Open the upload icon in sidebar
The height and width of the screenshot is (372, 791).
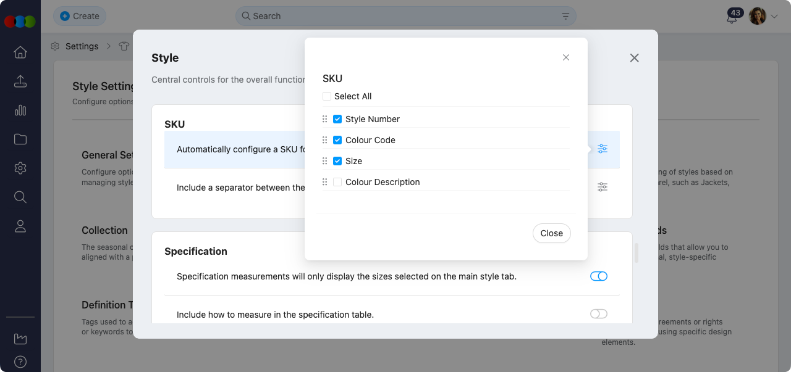(20, 81)
